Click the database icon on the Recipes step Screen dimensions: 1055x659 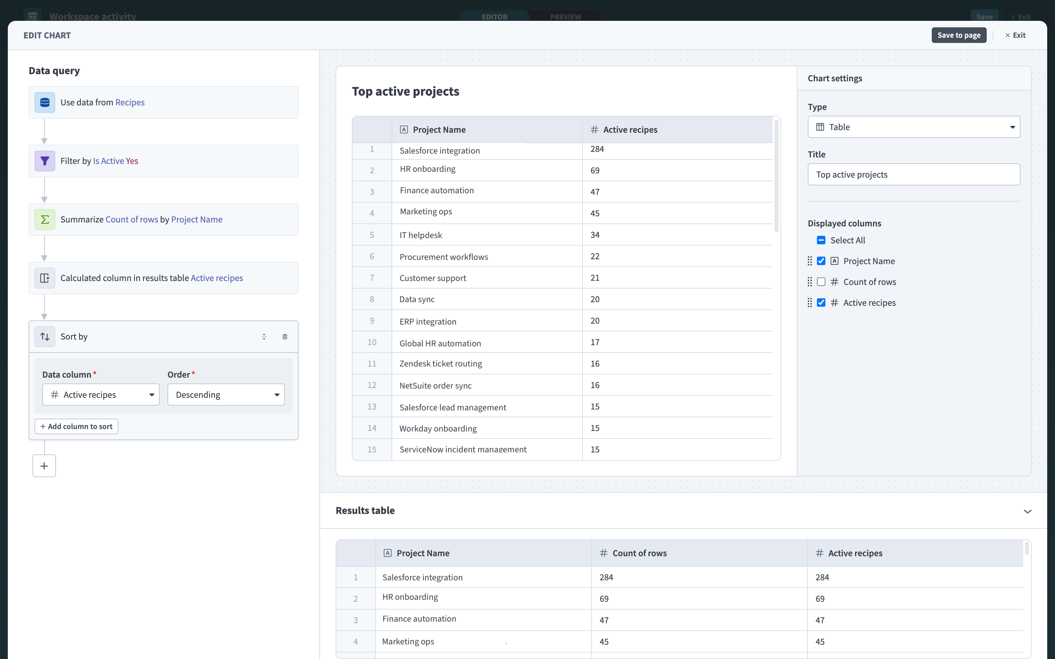pyautogui.click(x=45, y=102)
